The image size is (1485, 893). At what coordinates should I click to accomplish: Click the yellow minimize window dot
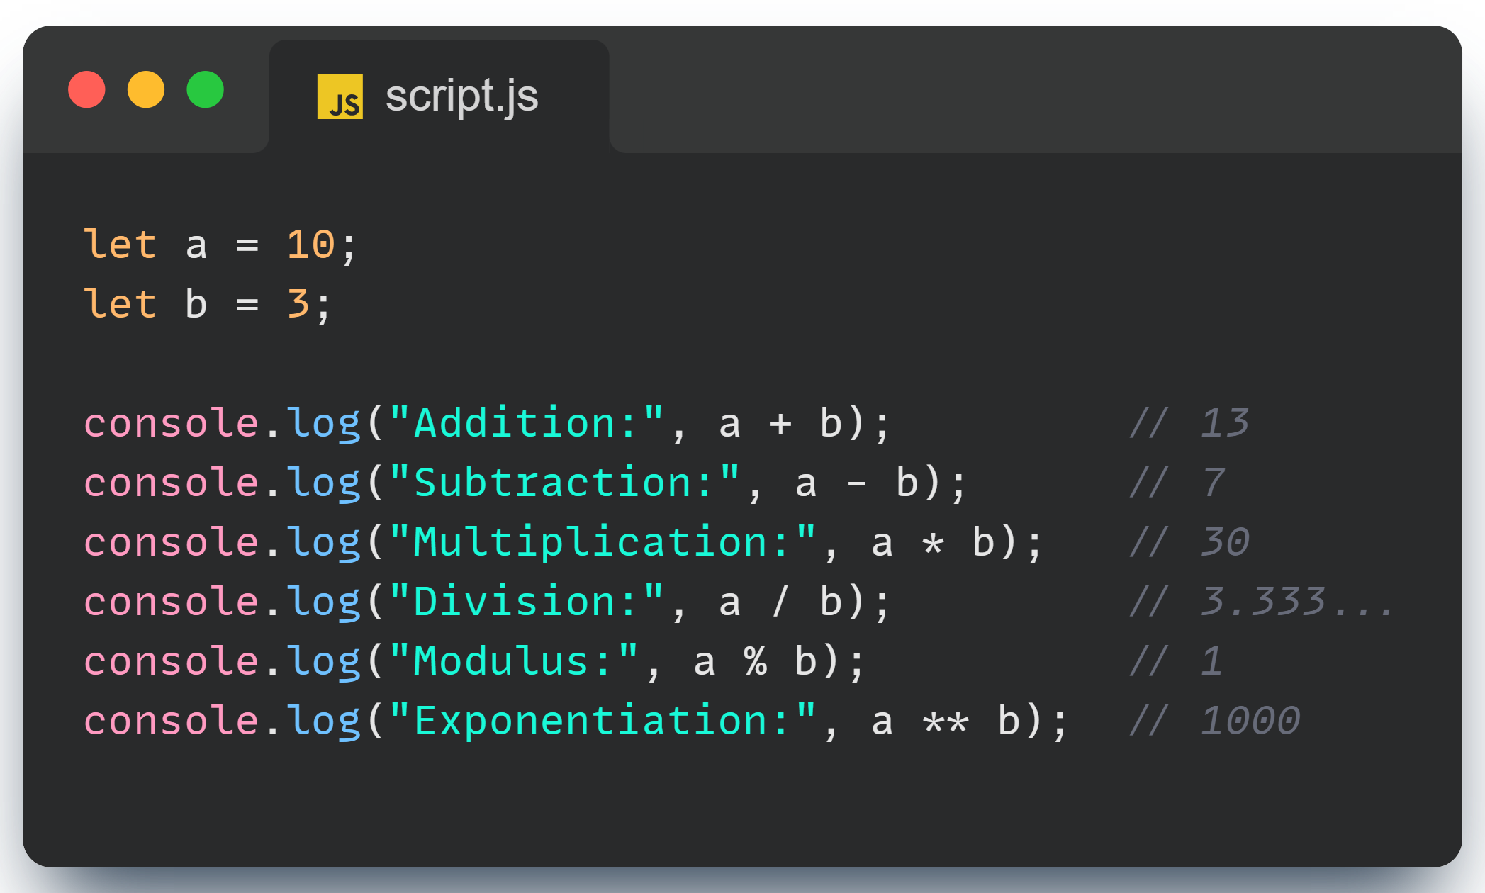tap(146, 90)
